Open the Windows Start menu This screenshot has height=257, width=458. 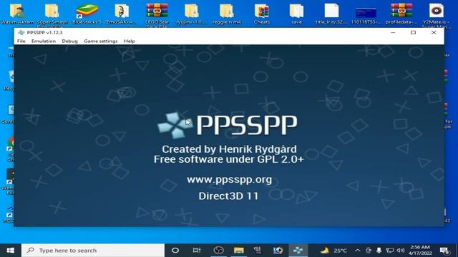click(10, 251)
